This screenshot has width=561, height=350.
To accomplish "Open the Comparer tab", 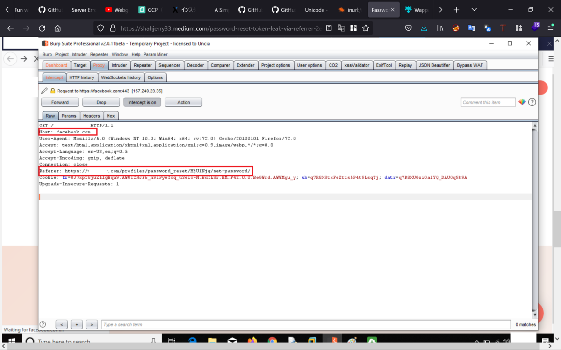I will [x=220, y=65].
